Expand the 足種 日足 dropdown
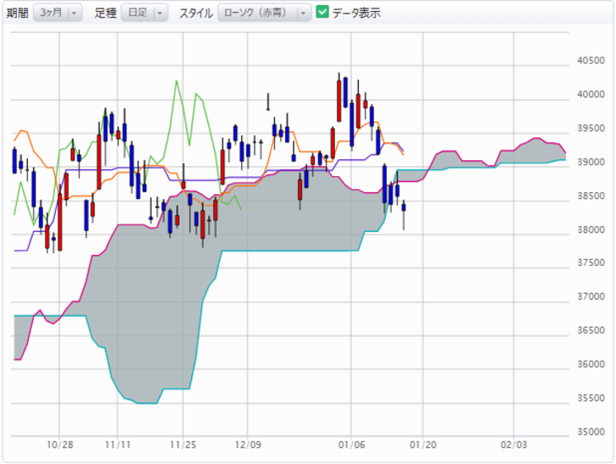Viewport: 616px width, 464px height. pos(145,13)
